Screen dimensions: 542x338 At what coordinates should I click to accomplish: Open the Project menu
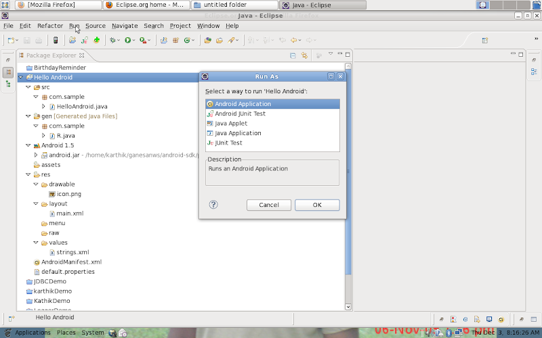(x=180, y=26)
